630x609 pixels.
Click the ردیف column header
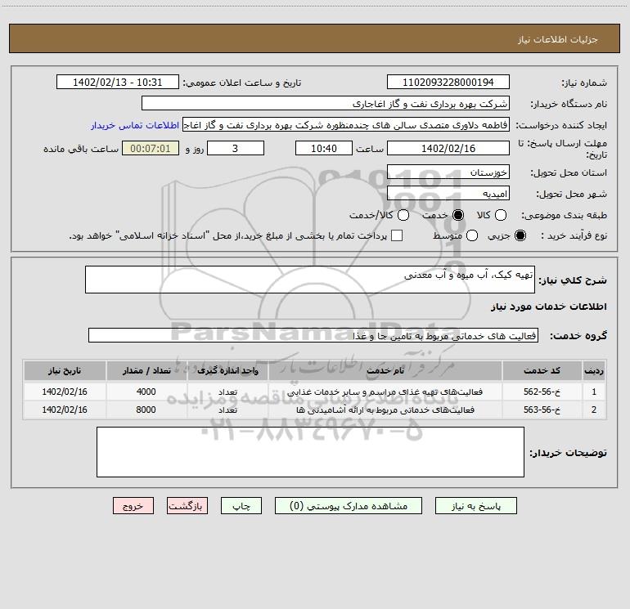[x=593, y=370]
